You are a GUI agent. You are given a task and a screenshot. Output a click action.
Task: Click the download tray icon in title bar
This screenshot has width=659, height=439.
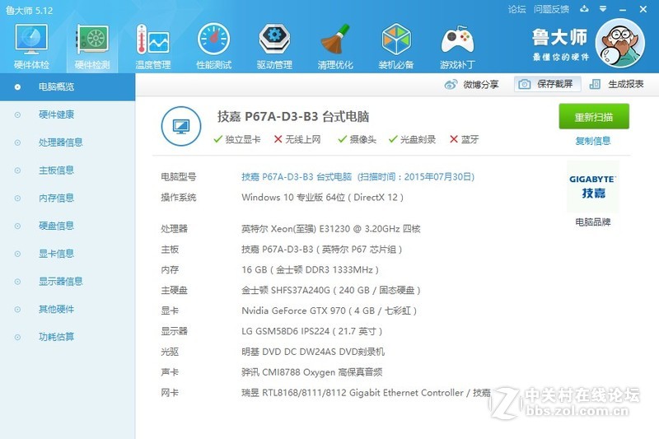point(584,9)
